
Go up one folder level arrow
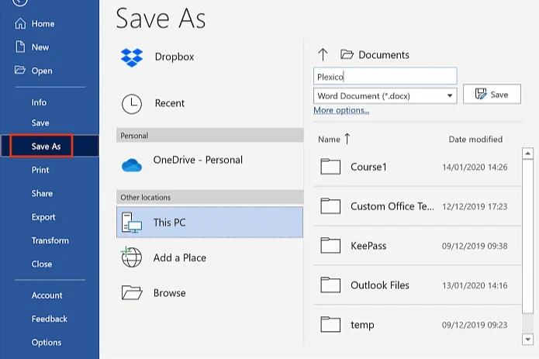pos(323,54)
